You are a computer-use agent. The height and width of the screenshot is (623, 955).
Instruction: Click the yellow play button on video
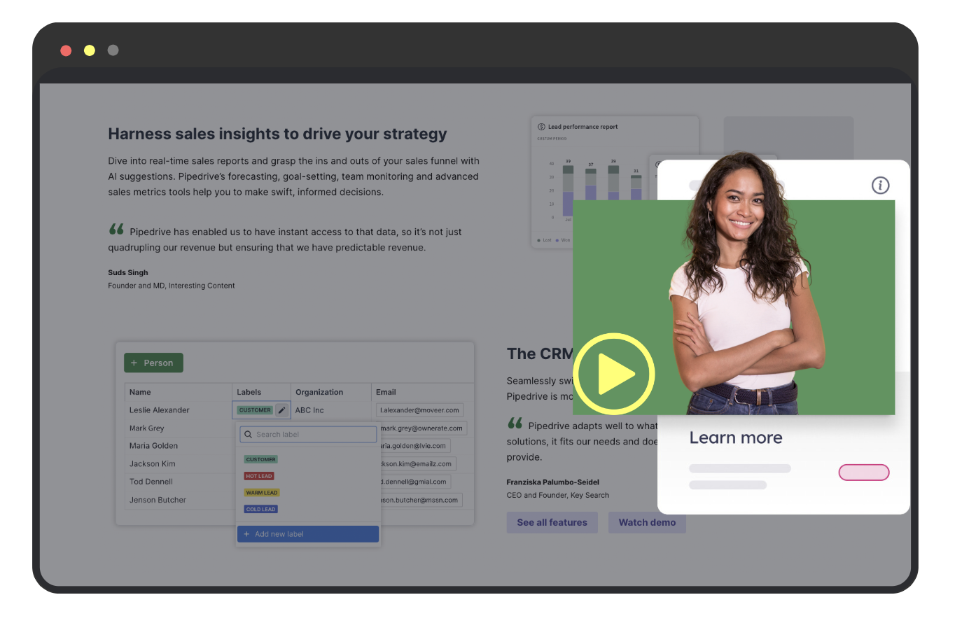613,374
